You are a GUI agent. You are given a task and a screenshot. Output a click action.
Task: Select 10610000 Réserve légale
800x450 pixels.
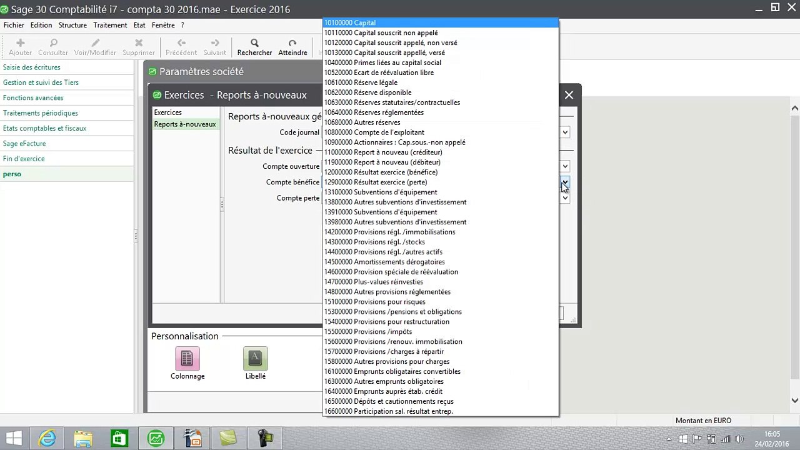click(441, 82)
